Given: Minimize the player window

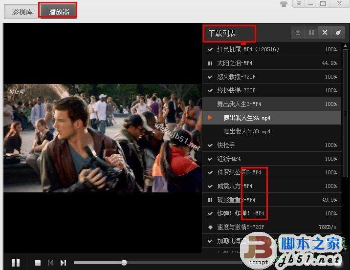Looking at the screenshot, I should pos(311,3).
